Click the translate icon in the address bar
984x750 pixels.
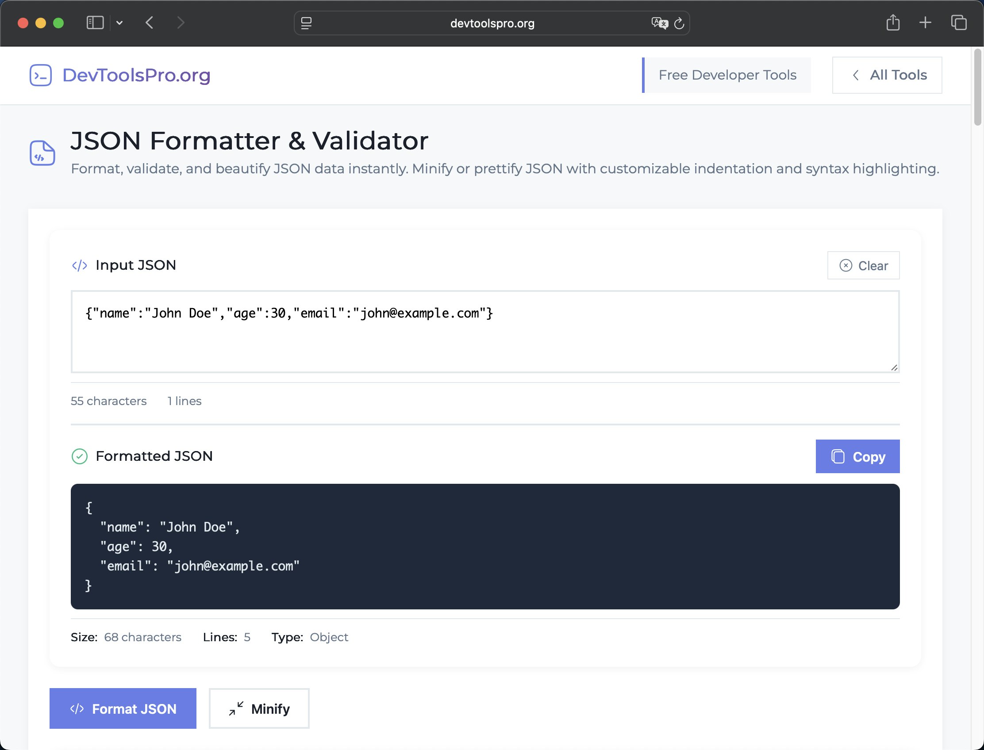[x=659, y=24]
